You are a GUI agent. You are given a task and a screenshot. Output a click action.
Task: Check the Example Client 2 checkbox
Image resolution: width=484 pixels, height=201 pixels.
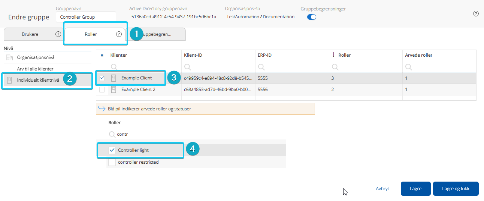[102, 89]
